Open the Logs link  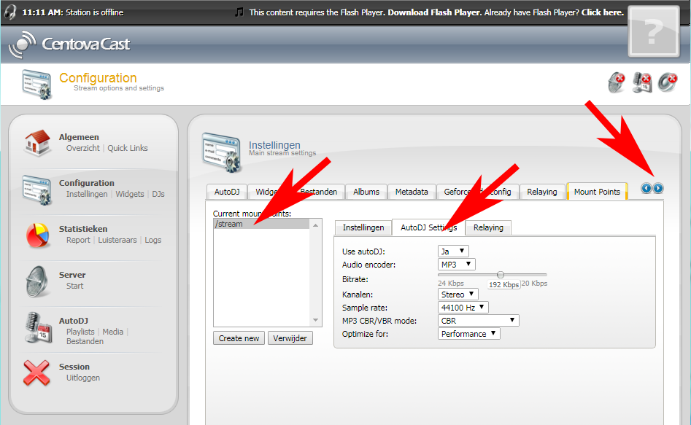click(153, 240)
